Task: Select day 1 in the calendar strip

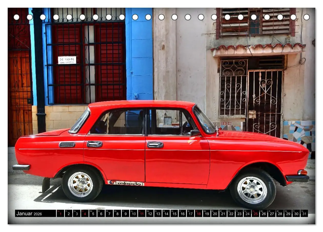Action: pos(60,214)
